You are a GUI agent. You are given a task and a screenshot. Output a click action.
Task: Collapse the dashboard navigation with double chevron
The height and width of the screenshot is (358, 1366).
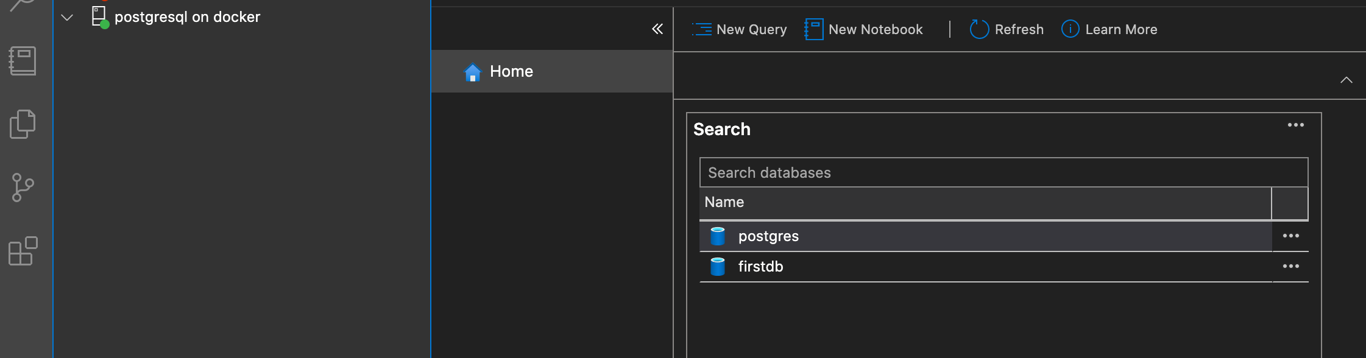(657, 29)
